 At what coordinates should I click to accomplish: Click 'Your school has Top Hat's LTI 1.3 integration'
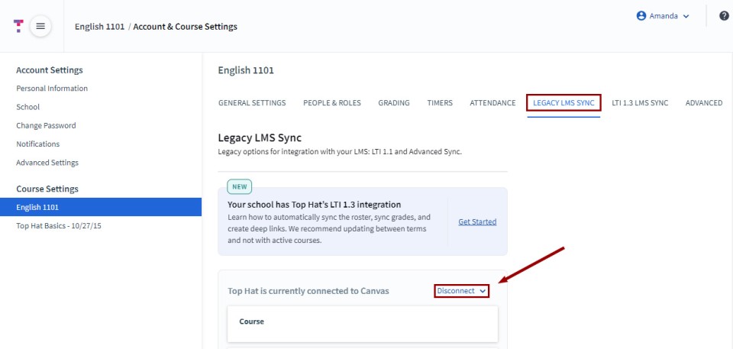tap(314, 205)
